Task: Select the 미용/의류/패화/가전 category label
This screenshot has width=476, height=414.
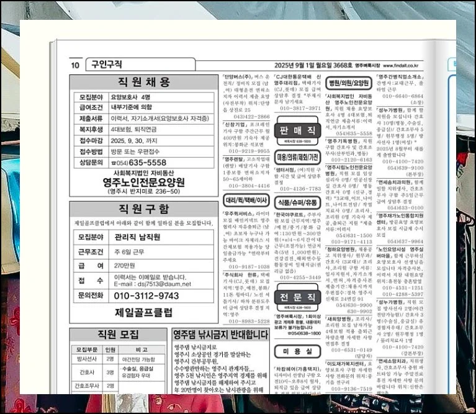Action: point(298,157)
